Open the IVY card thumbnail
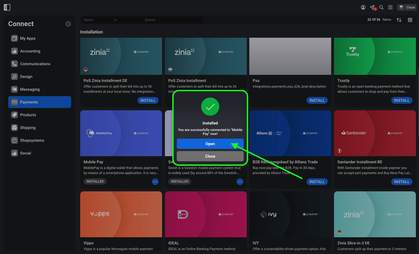Screen dimensions: 419x254 click(x=290, y=214)
